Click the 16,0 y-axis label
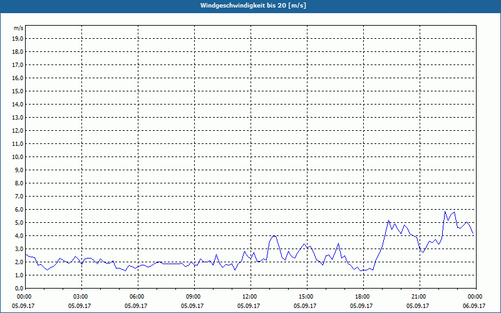The width and height of the screenshot is (501, 313). 18,78
